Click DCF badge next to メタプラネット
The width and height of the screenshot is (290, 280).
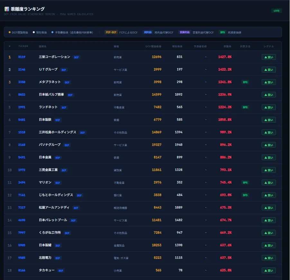coord(67,82)
